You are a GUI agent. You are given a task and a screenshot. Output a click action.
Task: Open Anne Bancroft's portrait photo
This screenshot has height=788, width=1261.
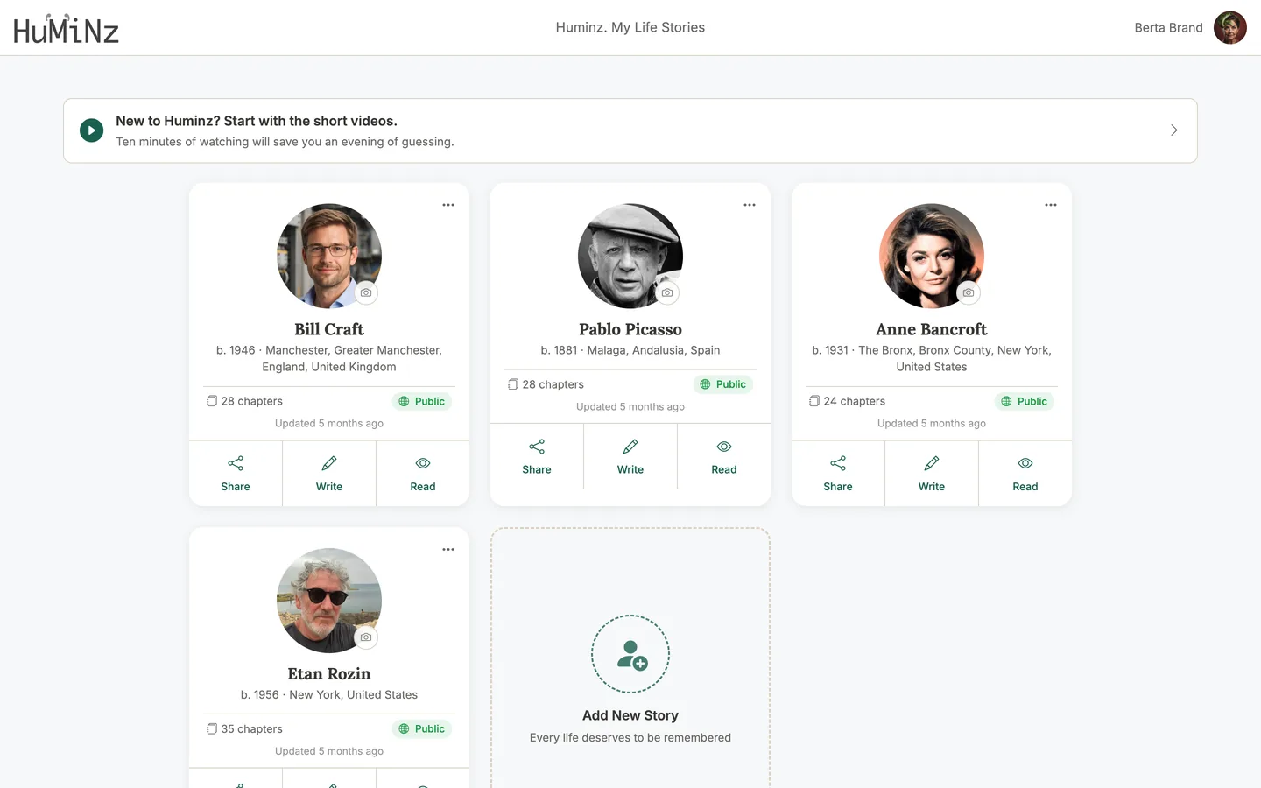(932, 256)
